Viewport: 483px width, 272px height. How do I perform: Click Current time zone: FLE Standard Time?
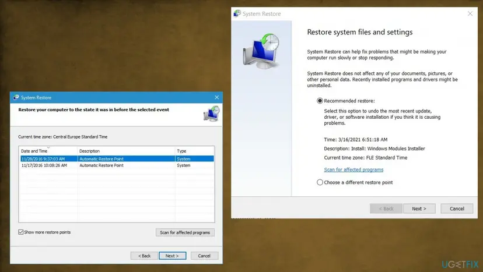[365, 157]
